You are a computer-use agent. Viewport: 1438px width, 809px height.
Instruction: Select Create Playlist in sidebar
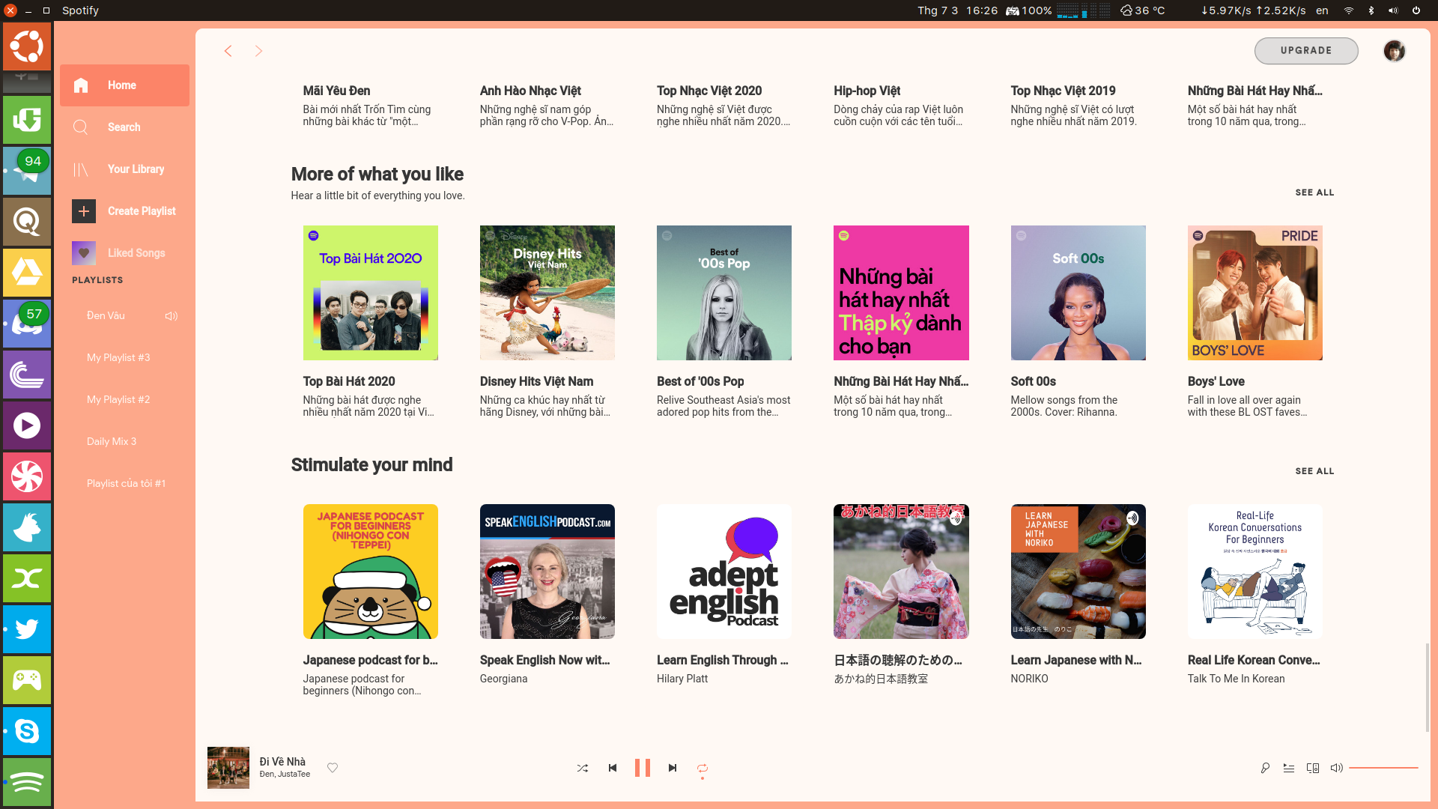(x=124, y=211)
